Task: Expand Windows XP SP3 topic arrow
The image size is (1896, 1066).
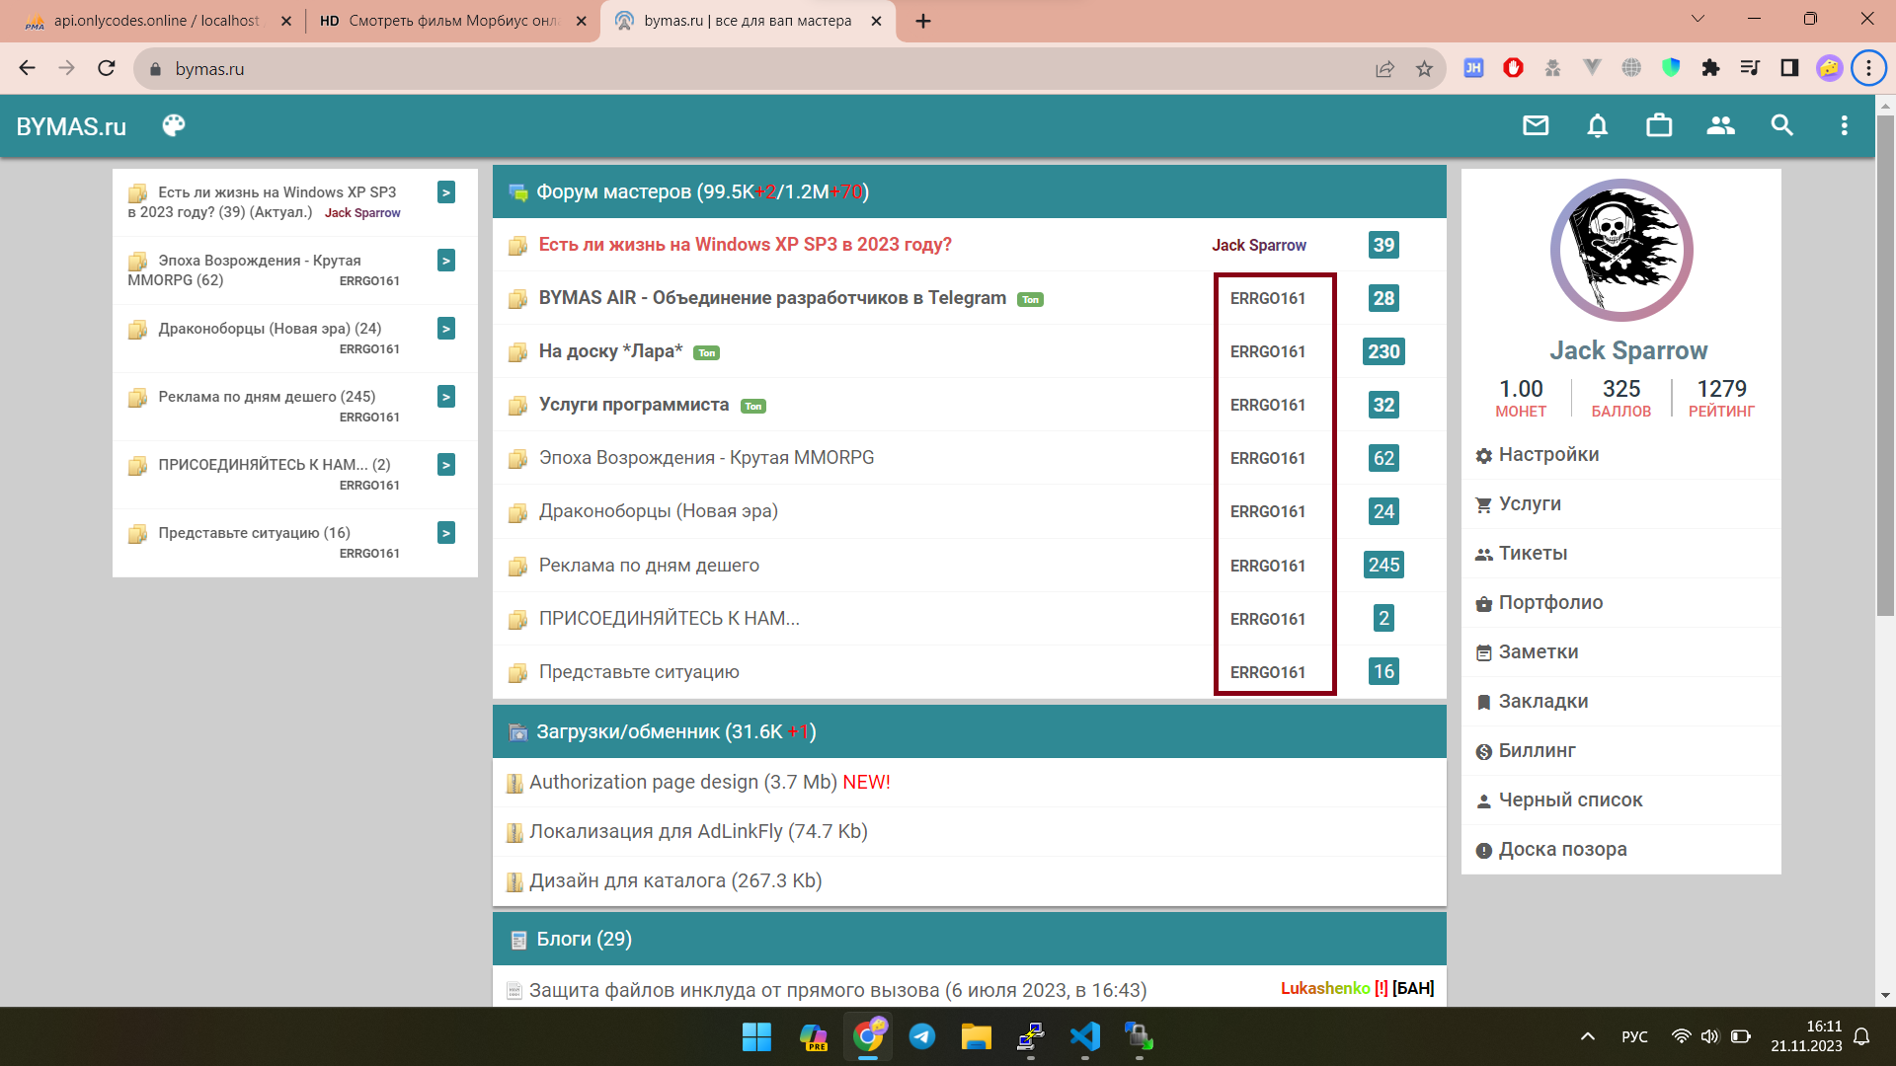Action: [446, 192]
